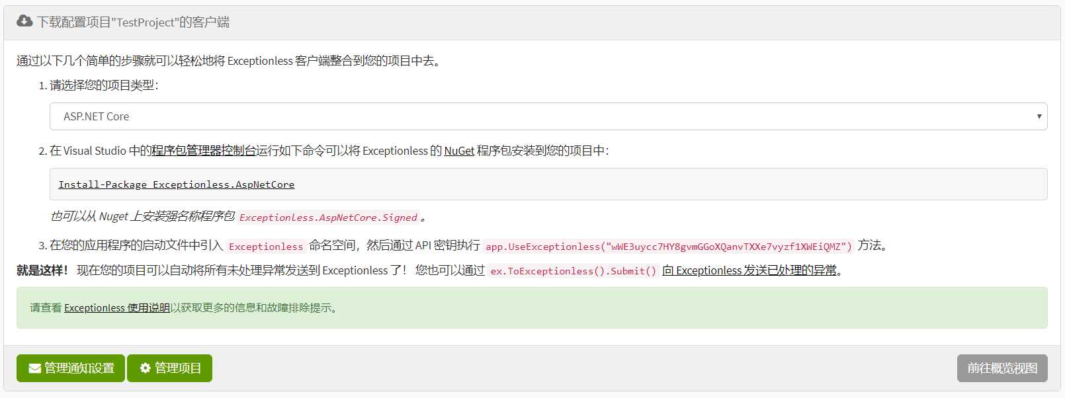Click the 管理通知设置 button
Viewport: 1065px width, 398px height.
point(71,368)
